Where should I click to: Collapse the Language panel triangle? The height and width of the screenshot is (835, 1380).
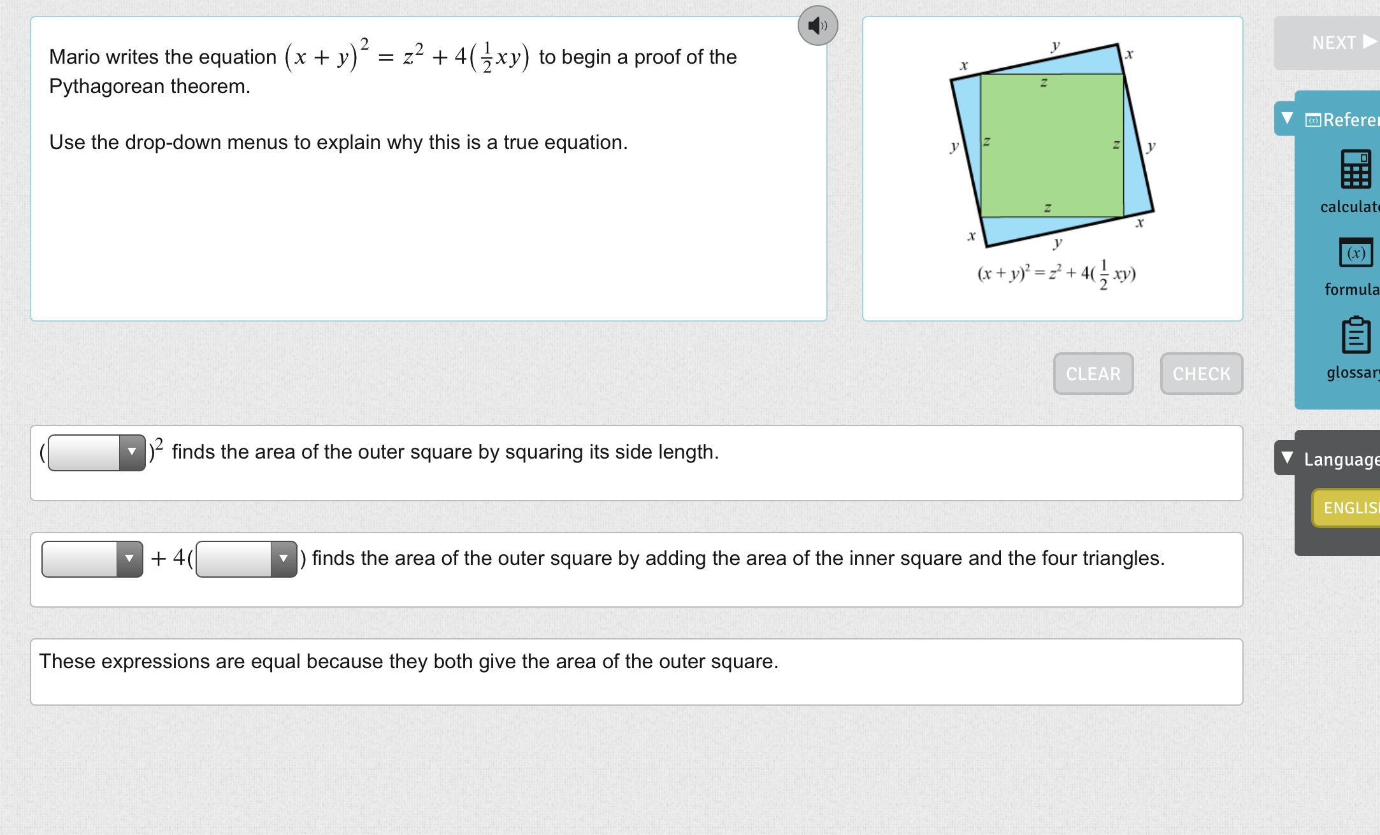coord(1287,457)
